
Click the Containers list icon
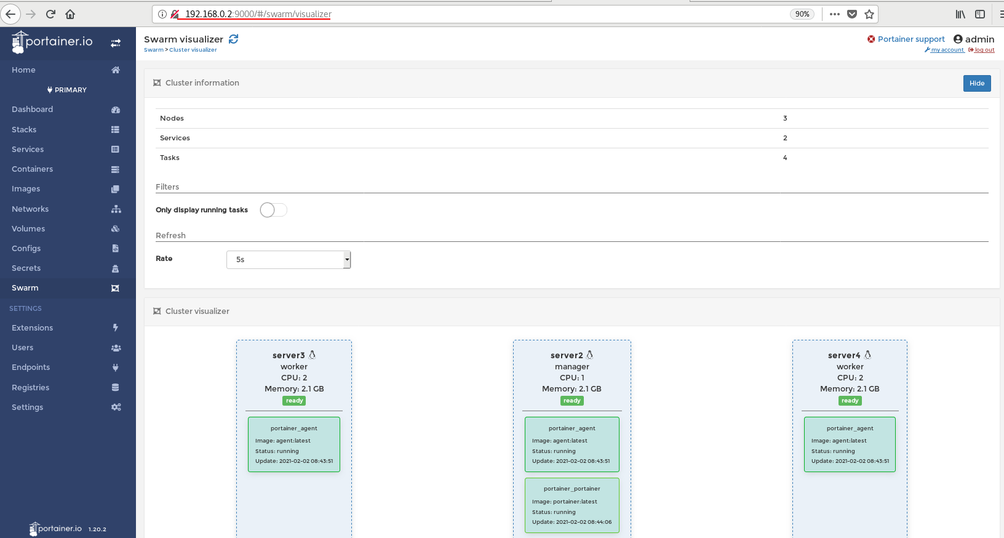pos(116,169)
